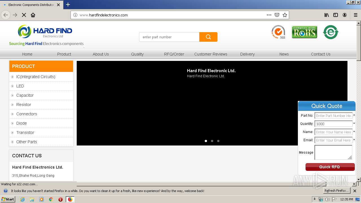The width and height of the screenshot is (361, 203).
Task: Bookmark this page with the star
Action: click(x=285, y=15)
